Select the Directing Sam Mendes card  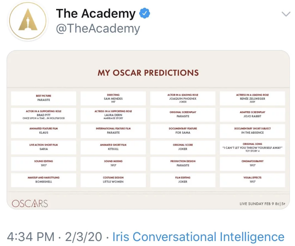point(113,98)
